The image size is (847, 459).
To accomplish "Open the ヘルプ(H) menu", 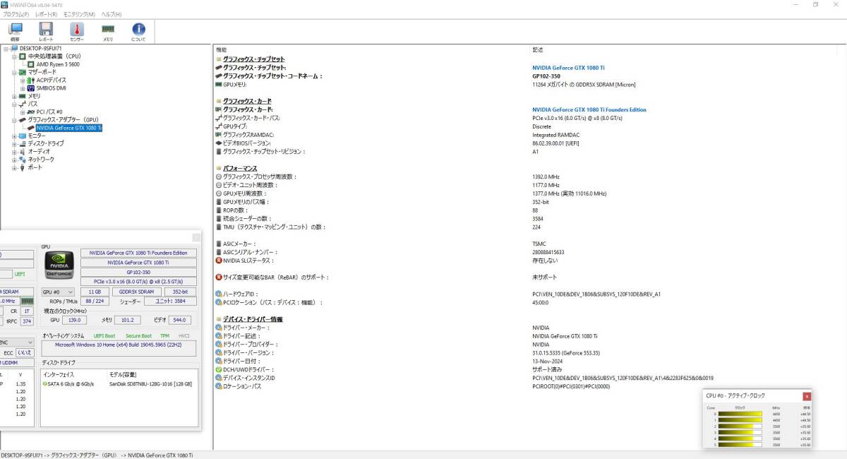I will (x=111, y=14).
